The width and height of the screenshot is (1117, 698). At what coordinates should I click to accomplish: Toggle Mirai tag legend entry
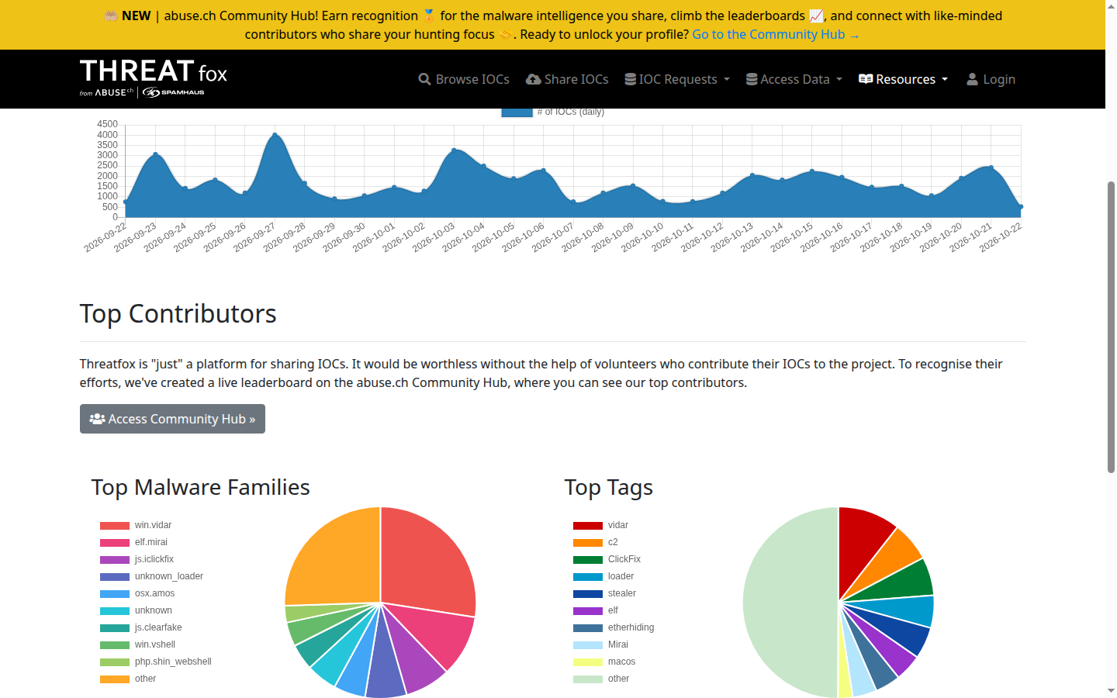click(x=600, y=644)
